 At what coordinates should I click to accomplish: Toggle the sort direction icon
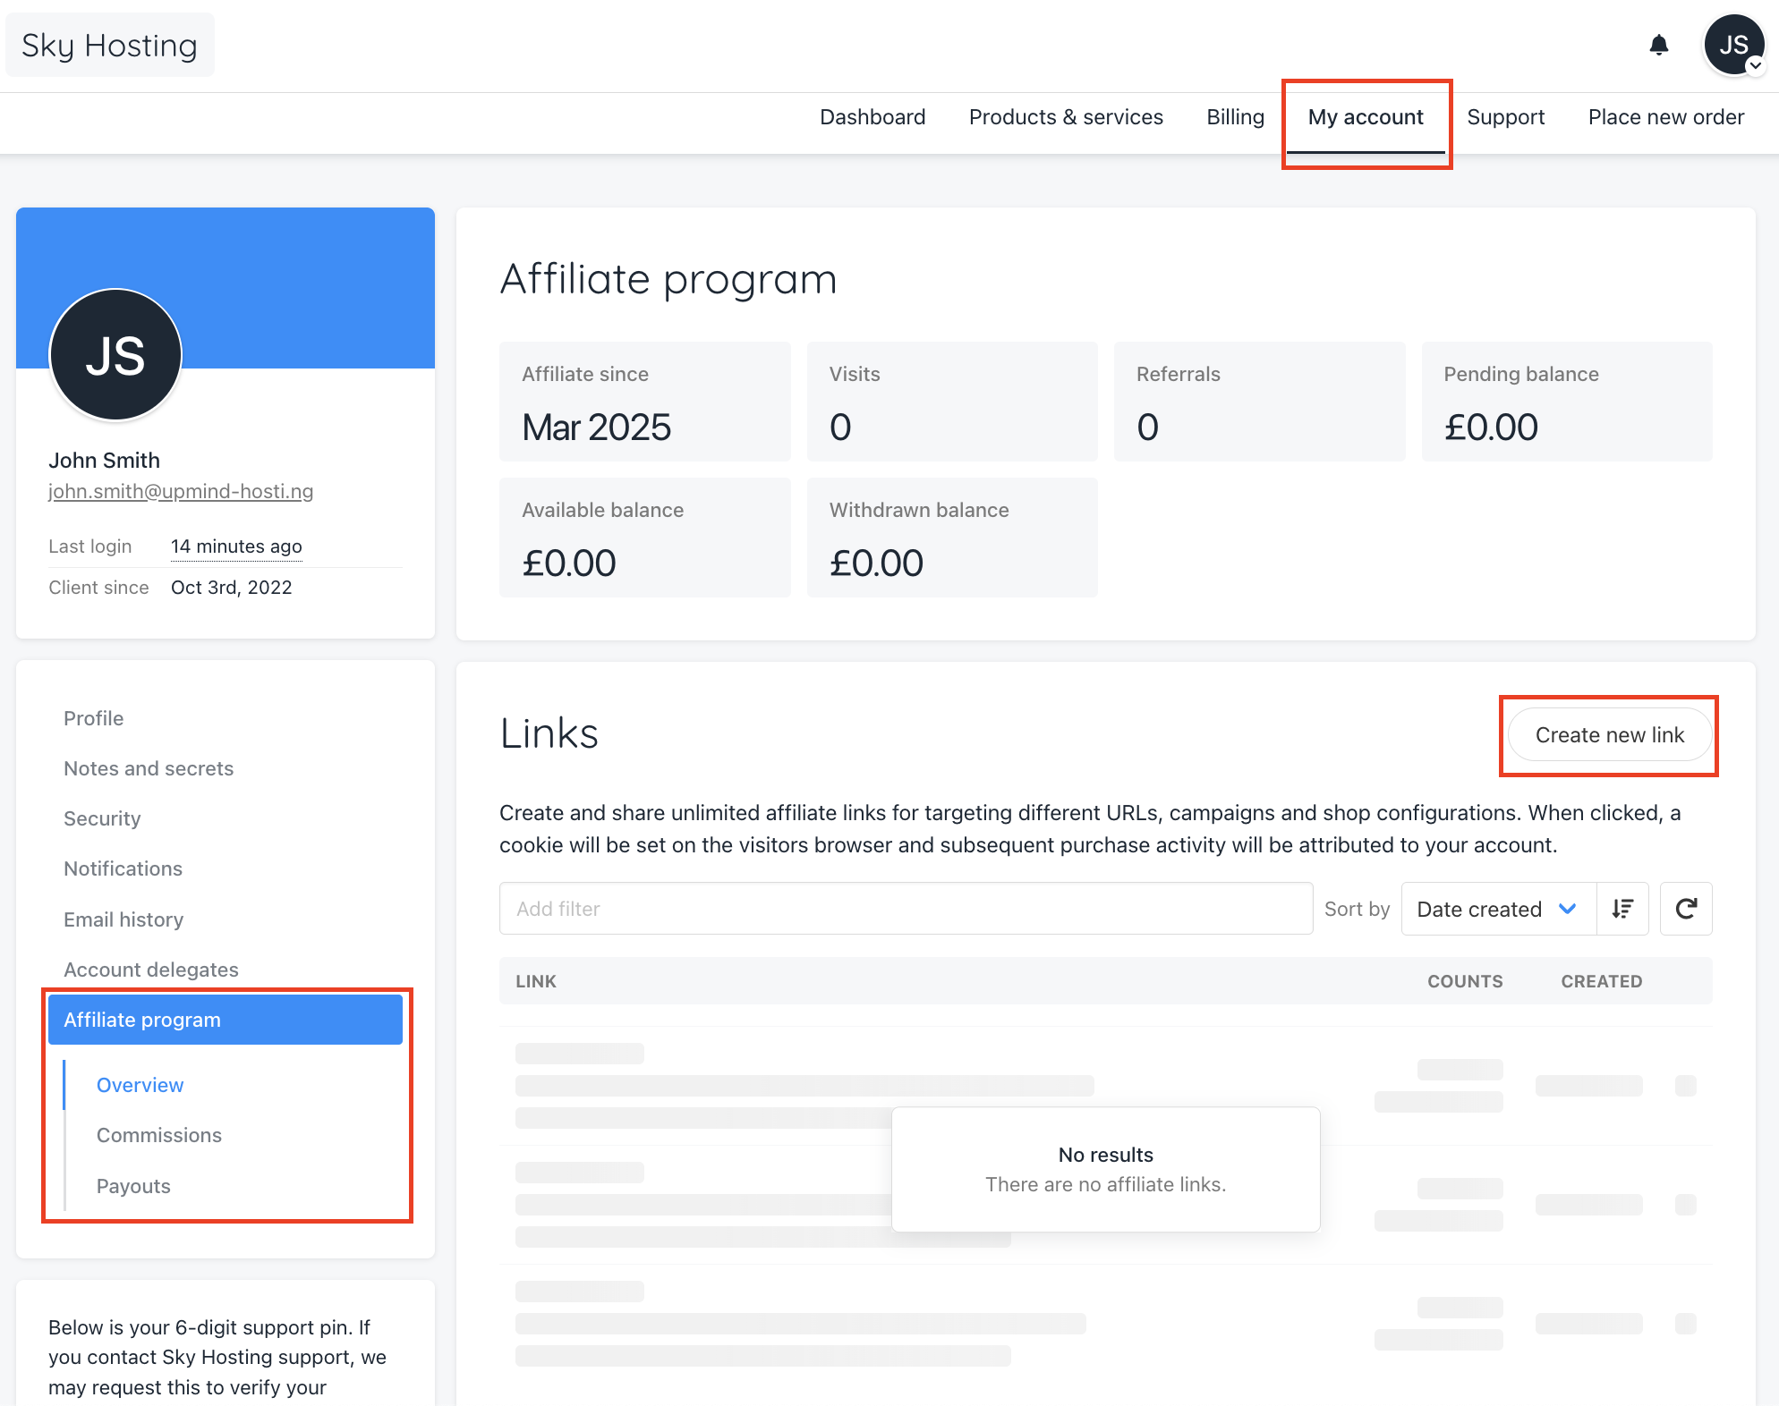[1622, 909]
